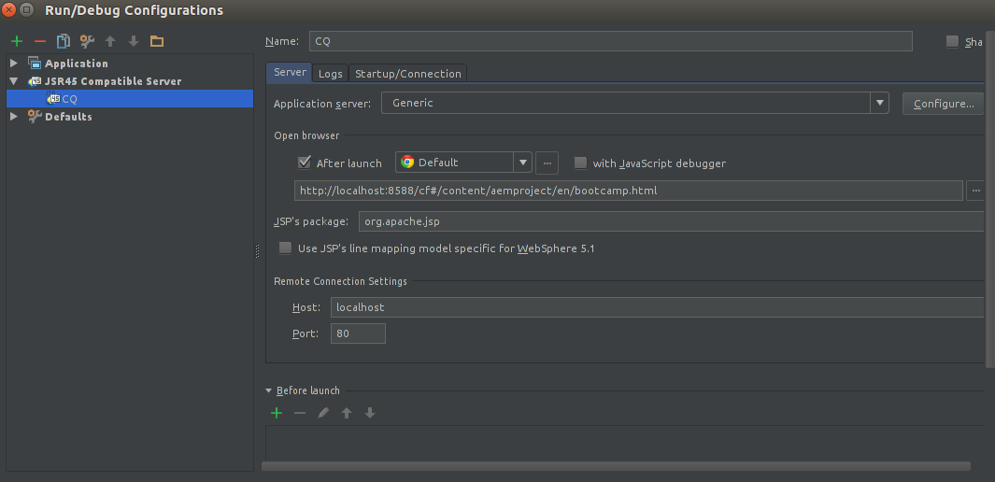995x482 pixels.
Task: Click the JSP's package field
Action: (x=671, y=221)
